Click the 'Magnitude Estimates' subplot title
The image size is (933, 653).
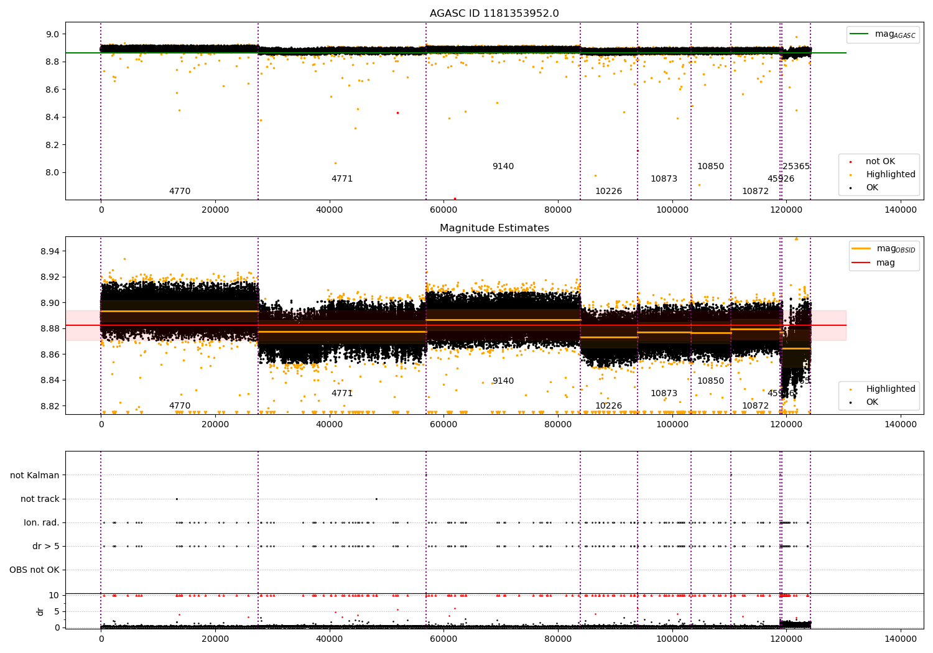(494, 228)
